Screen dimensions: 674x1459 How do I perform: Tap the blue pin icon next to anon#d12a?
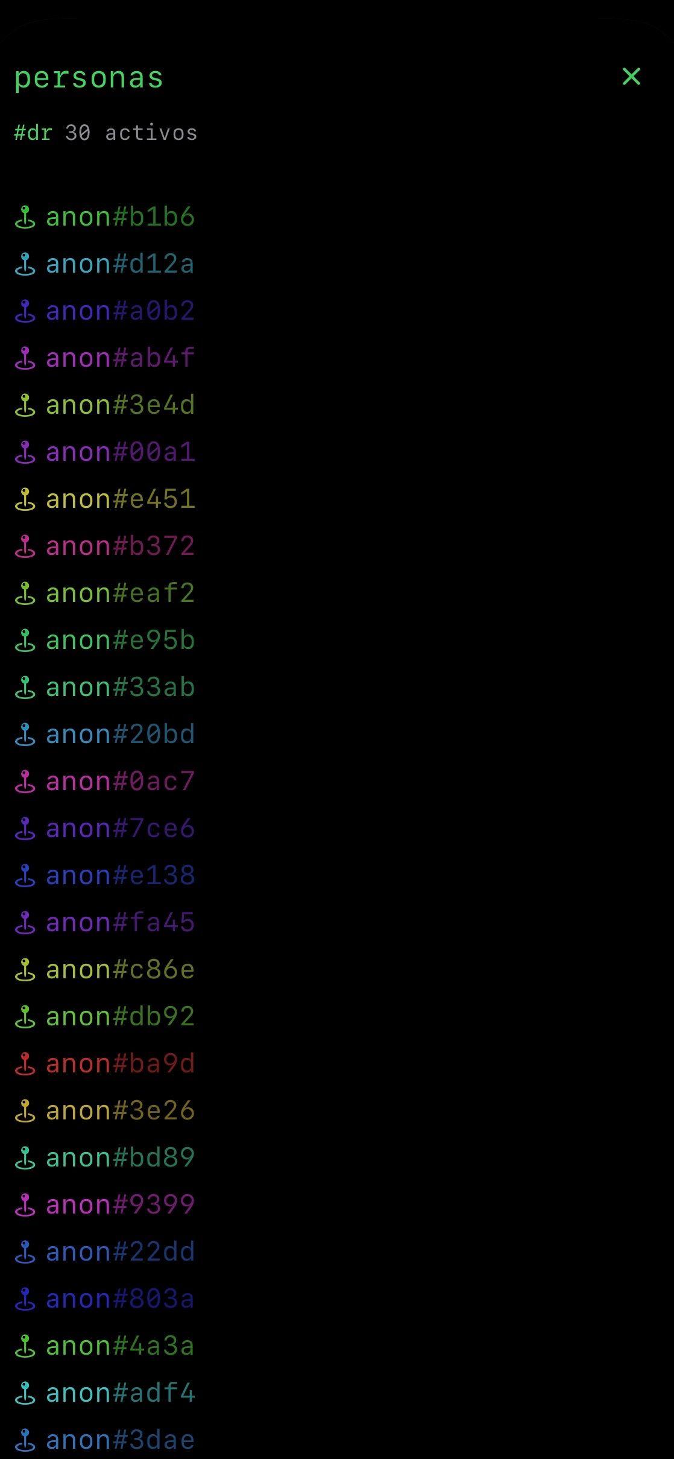coord(25,264)
